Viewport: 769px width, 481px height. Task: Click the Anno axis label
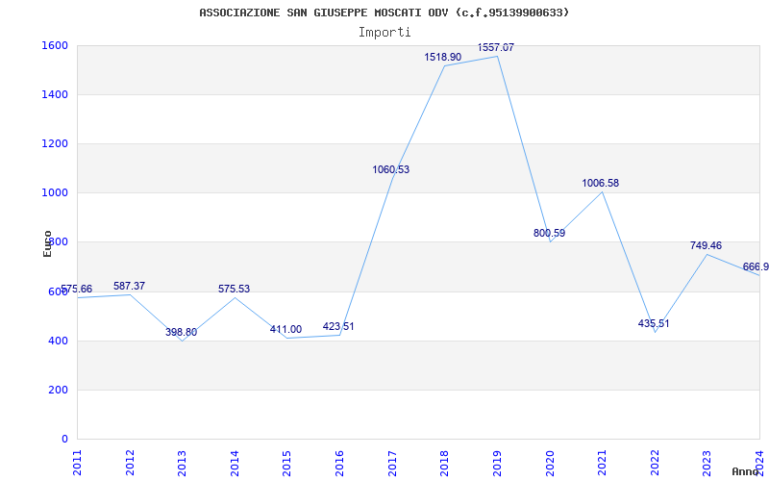click(x=745, y=471)
